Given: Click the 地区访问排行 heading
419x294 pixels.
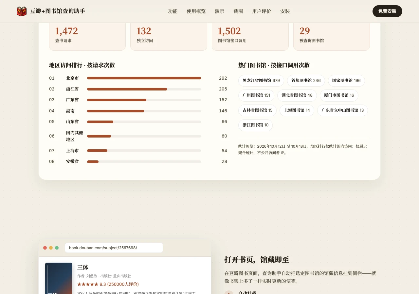Looking at the screenshot, I should click(82, 65).
